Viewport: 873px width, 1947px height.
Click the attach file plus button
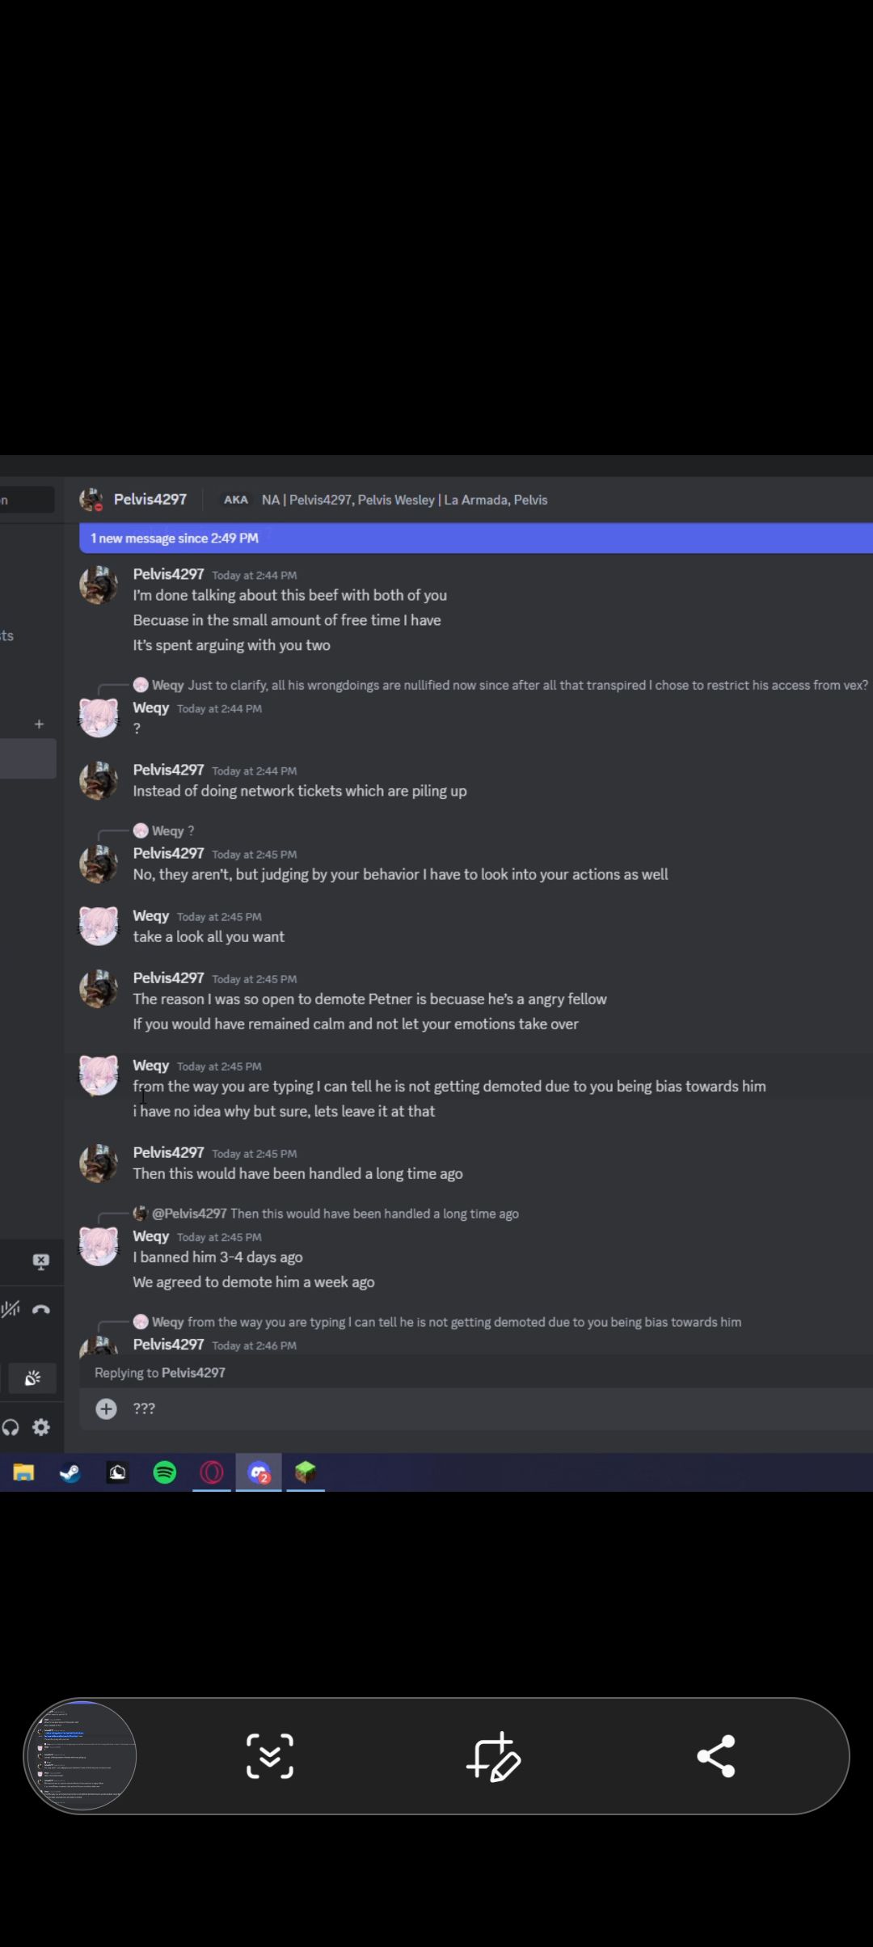(x=106, y=1409)
